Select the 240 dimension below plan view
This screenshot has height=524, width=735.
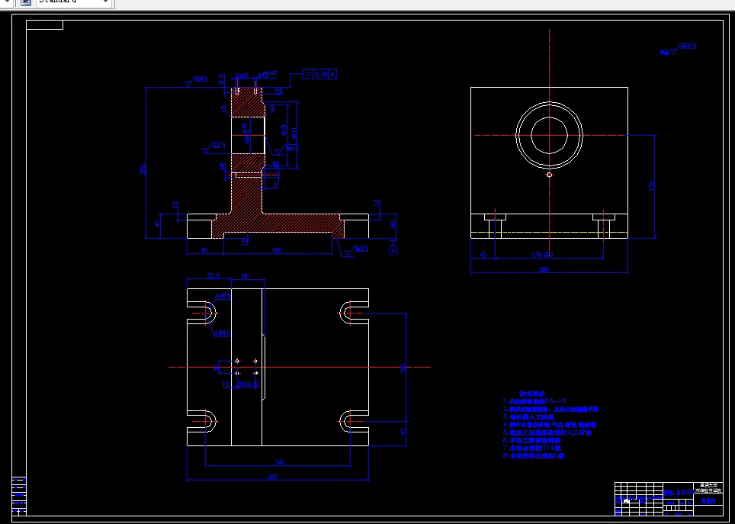279,462
